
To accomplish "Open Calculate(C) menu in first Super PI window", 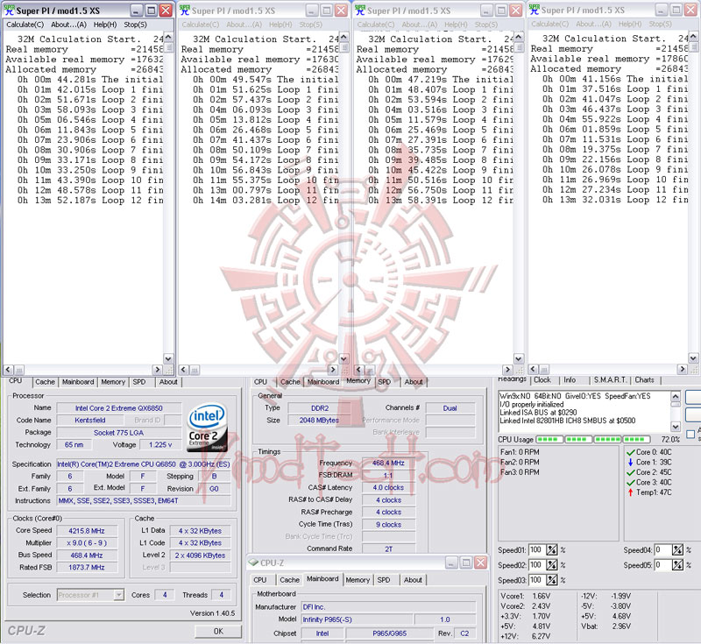I will pos(25,25).
